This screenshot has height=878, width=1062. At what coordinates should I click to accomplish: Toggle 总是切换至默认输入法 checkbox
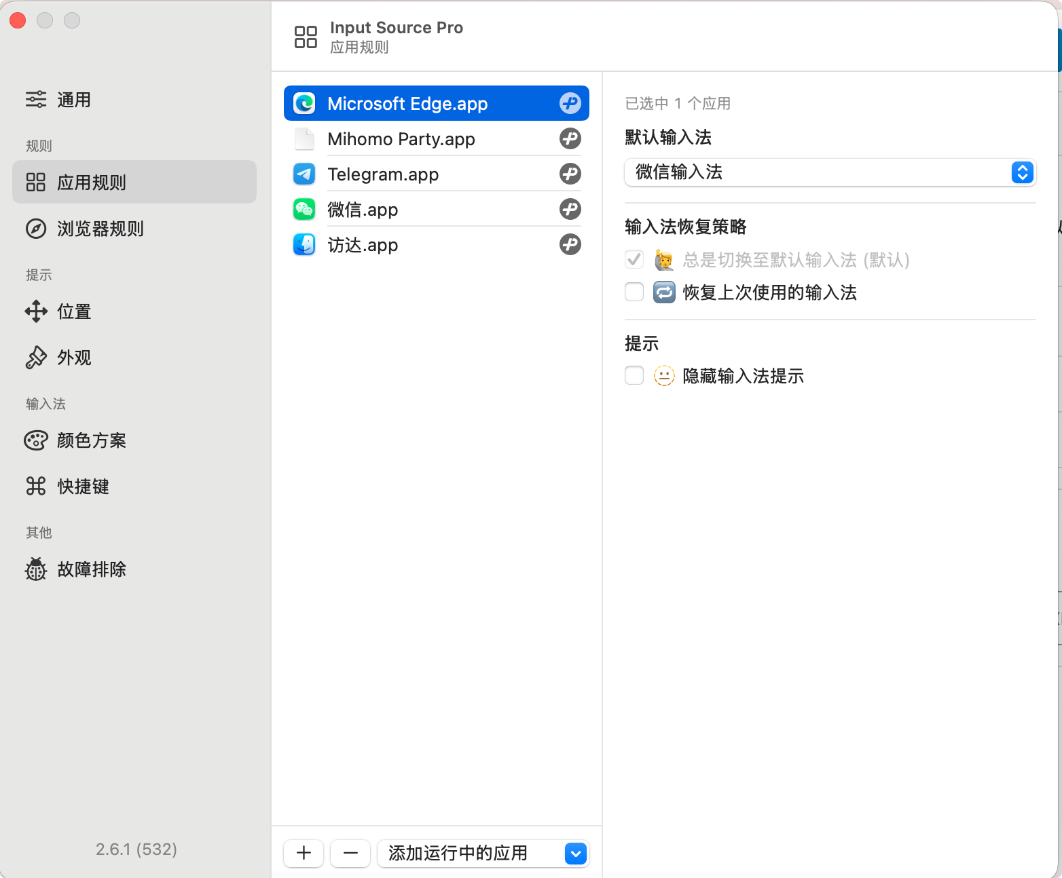coord(634,260)
